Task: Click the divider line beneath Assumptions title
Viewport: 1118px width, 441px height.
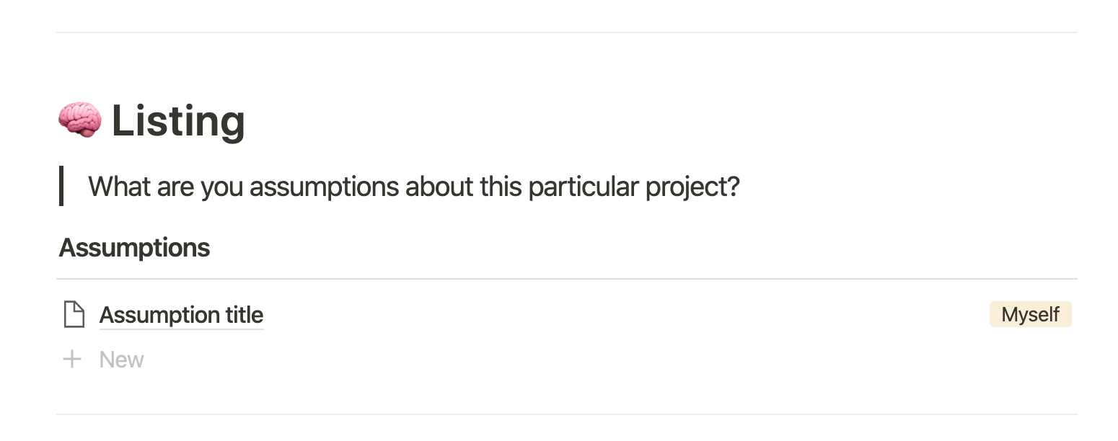Action: (x=566, y=279)
